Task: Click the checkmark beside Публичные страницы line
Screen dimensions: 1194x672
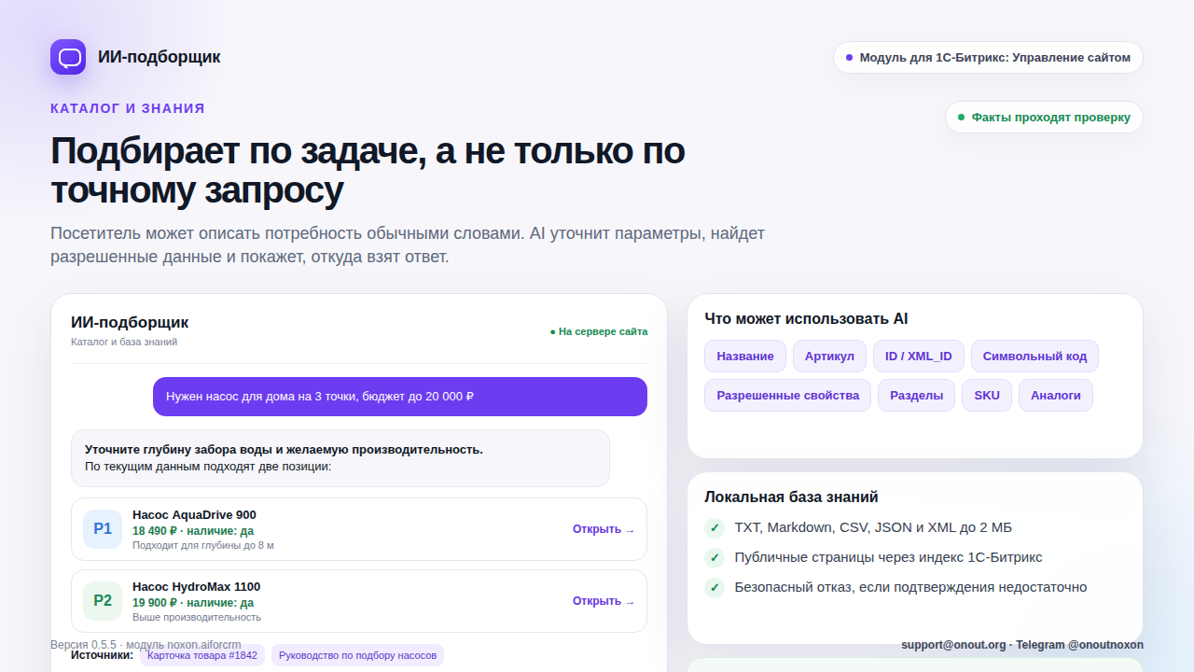Action: (x=715, y=558)
